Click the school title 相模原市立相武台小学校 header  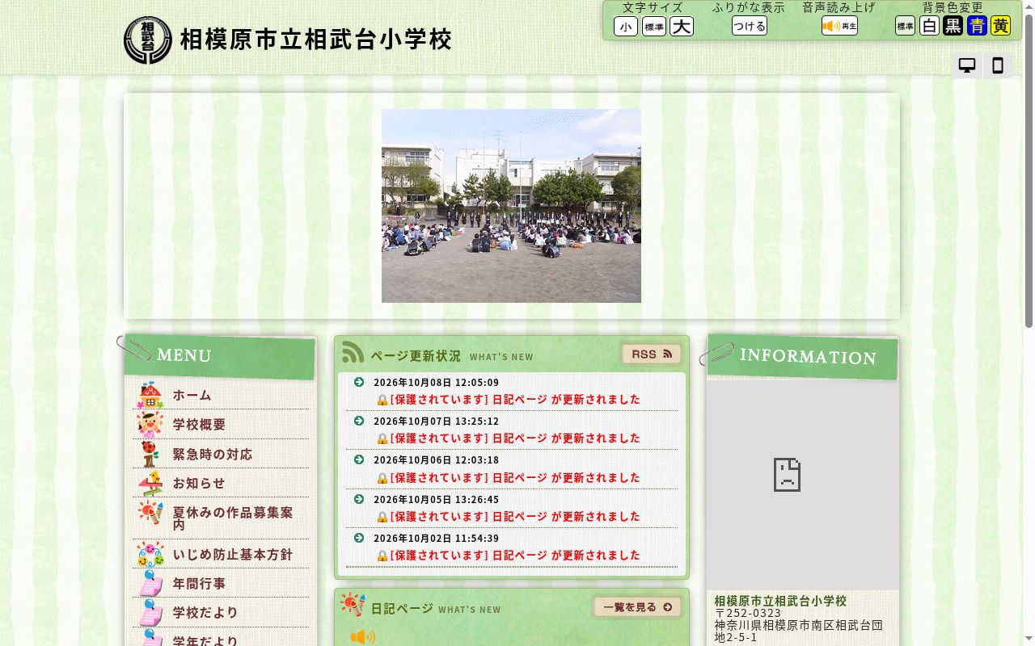coord(315,40)
